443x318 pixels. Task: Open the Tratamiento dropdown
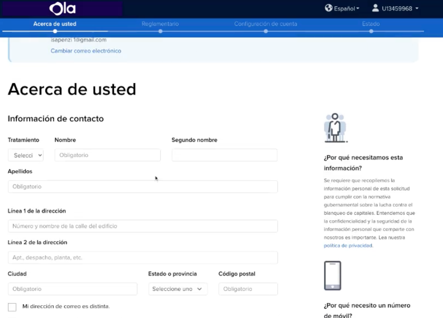(26, 155)
